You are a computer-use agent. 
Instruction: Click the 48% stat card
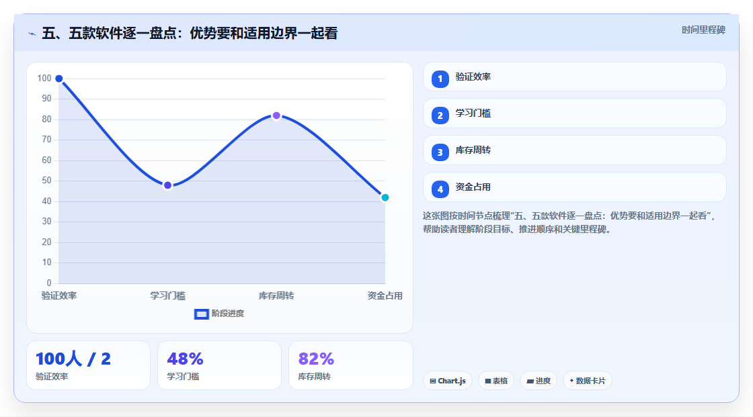pos(219,365)
